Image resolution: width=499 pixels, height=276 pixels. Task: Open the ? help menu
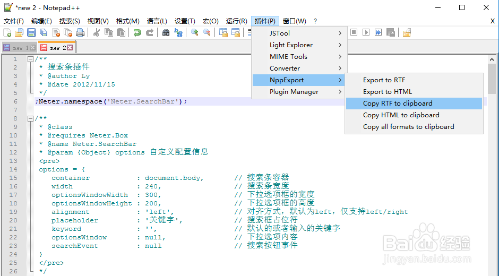point(315,21)
